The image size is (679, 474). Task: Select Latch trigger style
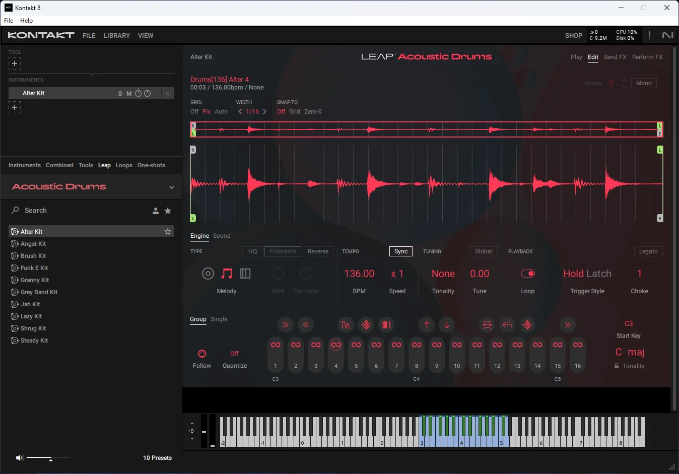click(x=599, y=274)
